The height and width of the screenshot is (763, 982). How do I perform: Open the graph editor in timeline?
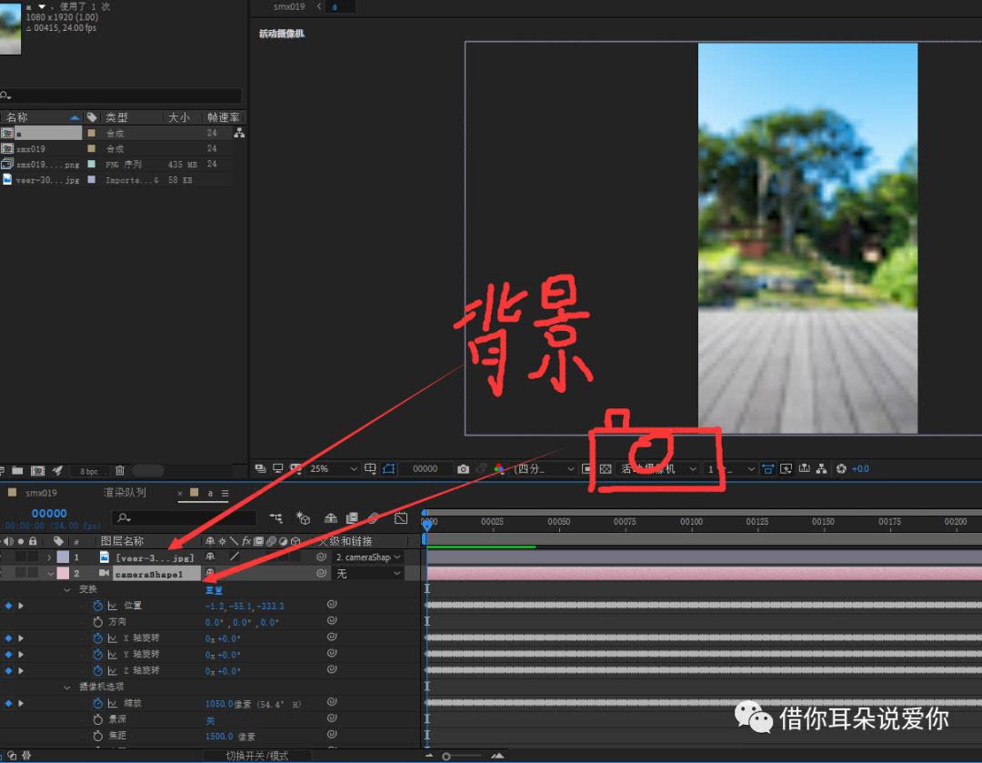point(401,518)
